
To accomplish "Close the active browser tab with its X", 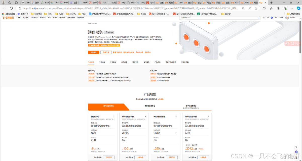I will 265,3.
